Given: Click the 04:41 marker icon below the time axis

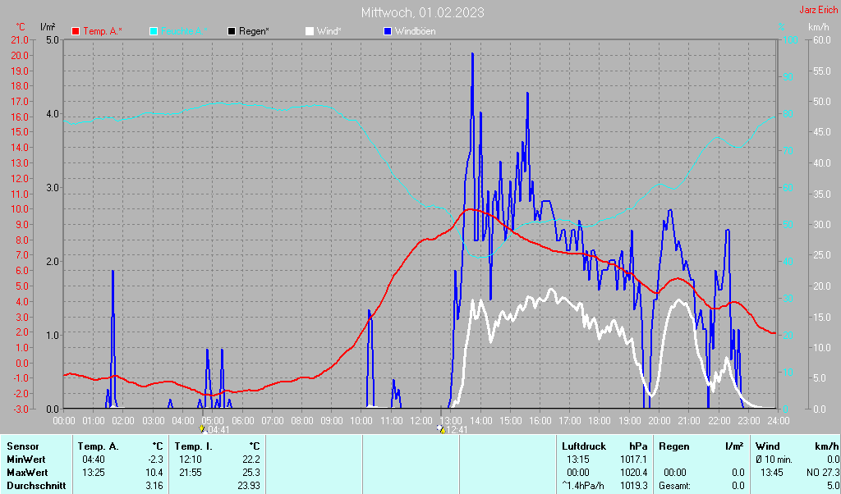Looking at the screenshot, I should pyautogui.click(x=202, y=429).
